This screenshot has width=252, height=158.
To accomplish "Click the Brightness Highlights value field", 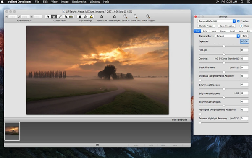I will click(244, 101).
